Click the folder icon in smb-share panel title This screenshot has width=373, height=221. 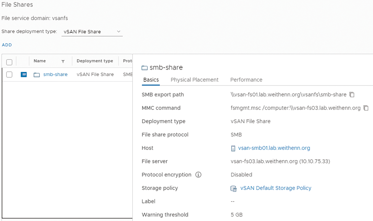(x=145, y=68)
